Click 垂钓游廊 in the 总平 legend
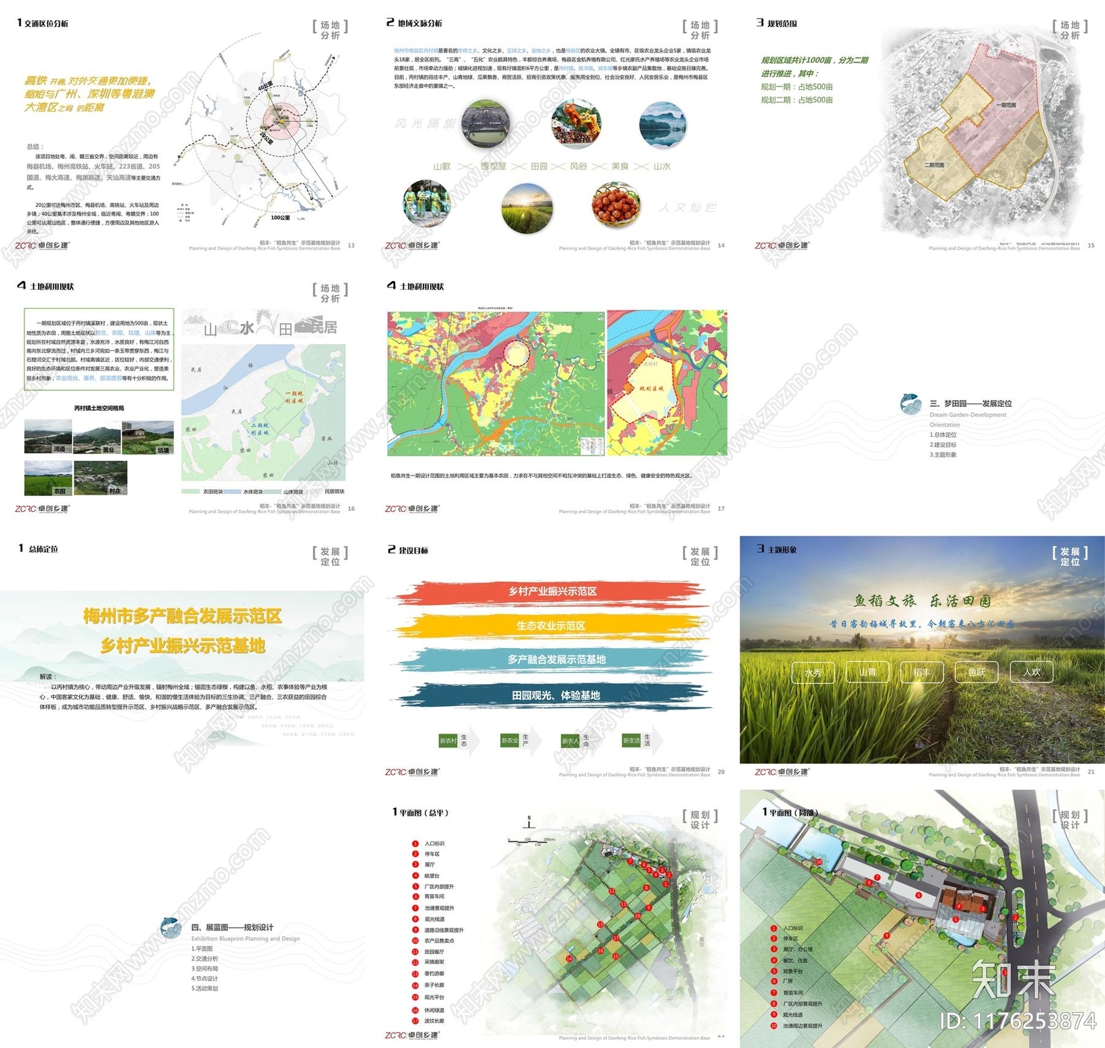The width and height of the screenshot is (1105, 1048). 434,973
